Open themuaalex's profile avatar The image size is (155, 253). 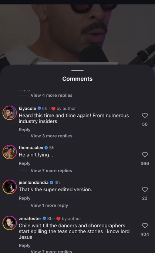[10, 152]
